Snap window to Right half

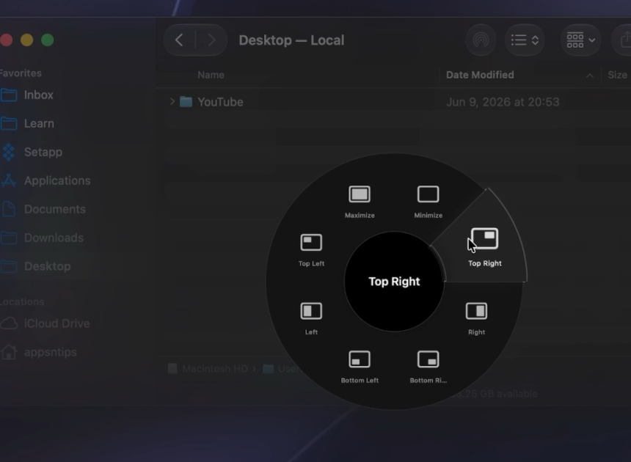[x=476, y=318]
